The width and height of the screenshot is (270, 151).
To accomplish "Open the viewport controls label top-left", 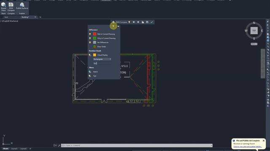I will click(9, 21).
